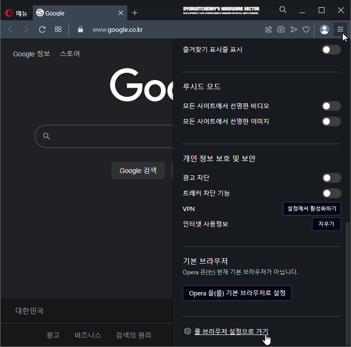
Task: Click 설정에서 활성화하기 VPN button
Action: tap(312, 209)
